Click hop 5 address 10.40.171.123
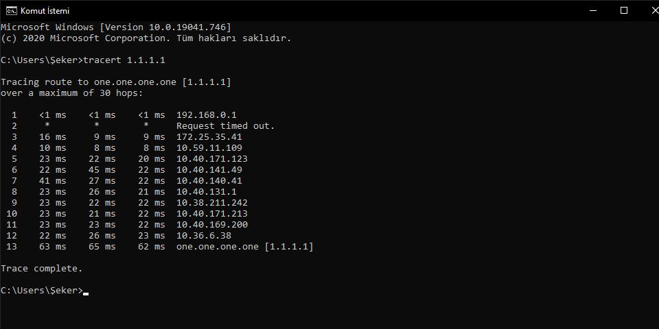 click(212, 158)
